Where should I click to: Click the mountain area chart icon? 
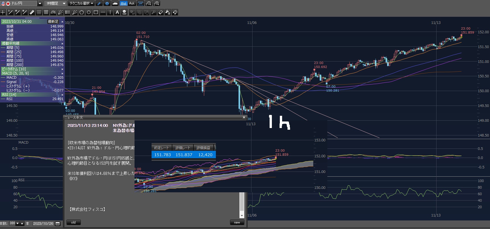click(x=115, y=3)
